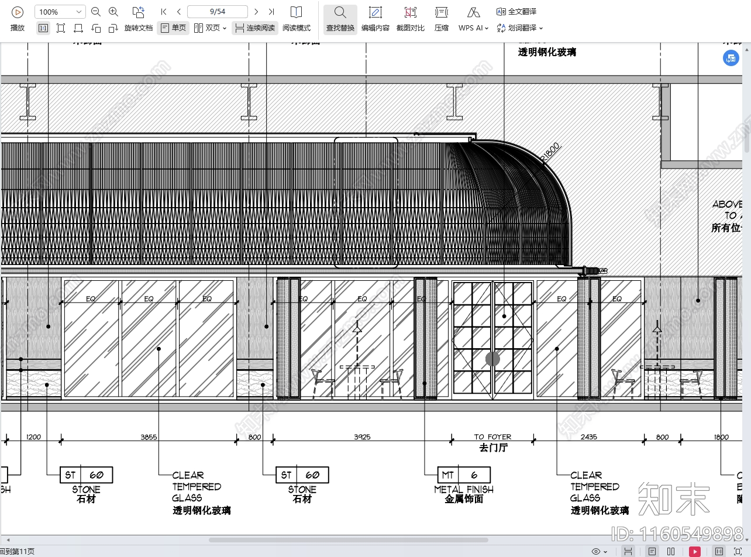Toggle continuous reading (连续阅读)
The height and width of the screenshot is (557, 751).
(x=255, y=28)
